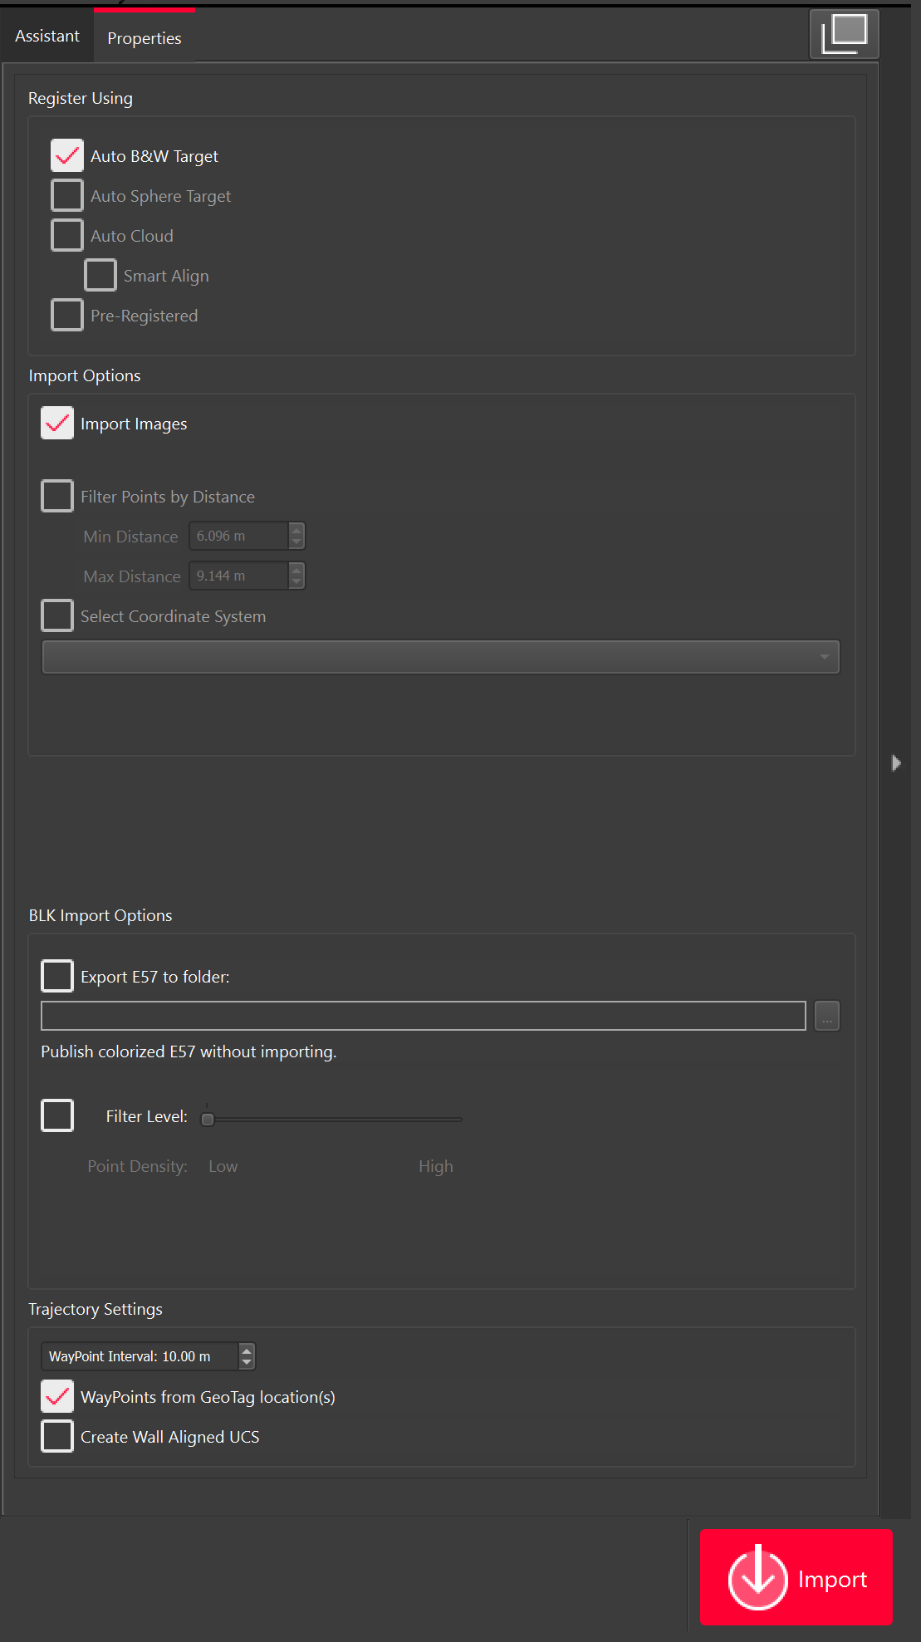Toggle WayPoints from GeoTag location(s)
Viewport: 921px width, 1642px height.
pos(57,1397)
